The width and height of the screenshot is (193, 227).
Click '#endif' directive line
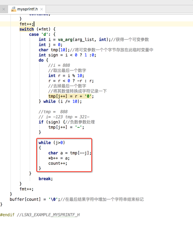(x=7, y=215)
